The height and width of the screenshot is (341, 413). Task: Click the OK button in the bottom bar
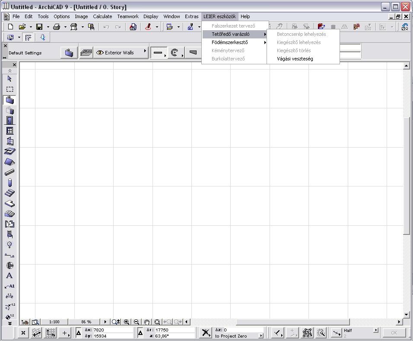pyautogui.click(x=394, y=333)
